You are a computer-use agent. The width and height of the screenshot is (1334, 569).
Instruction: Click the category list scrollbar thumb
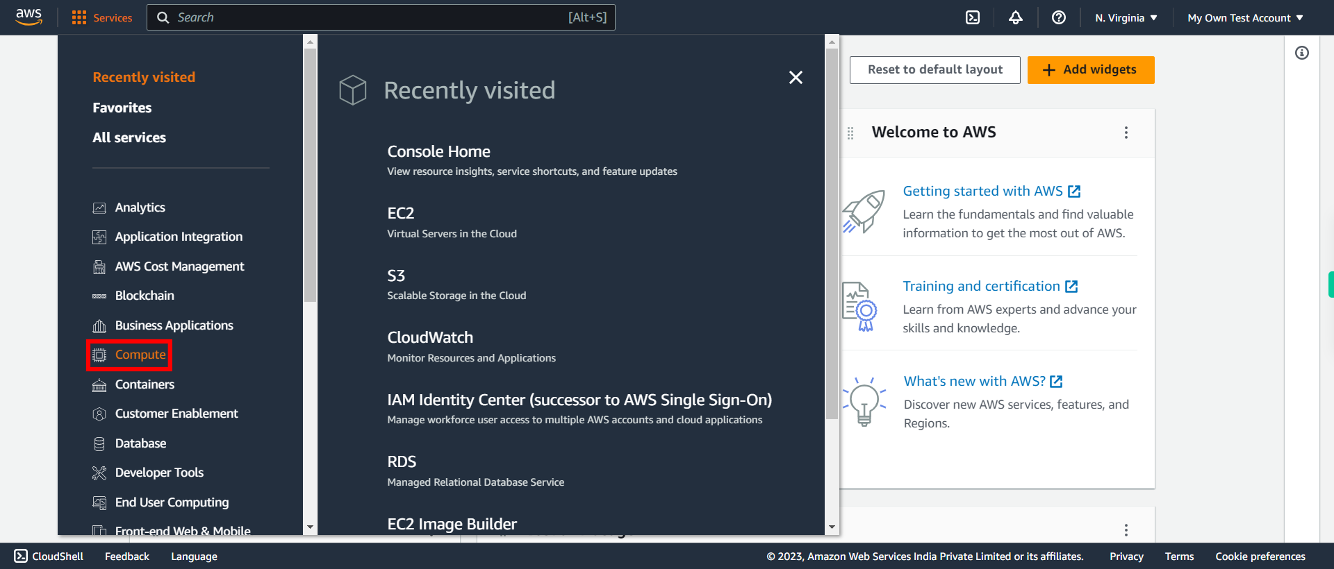[x=310, y=175]
